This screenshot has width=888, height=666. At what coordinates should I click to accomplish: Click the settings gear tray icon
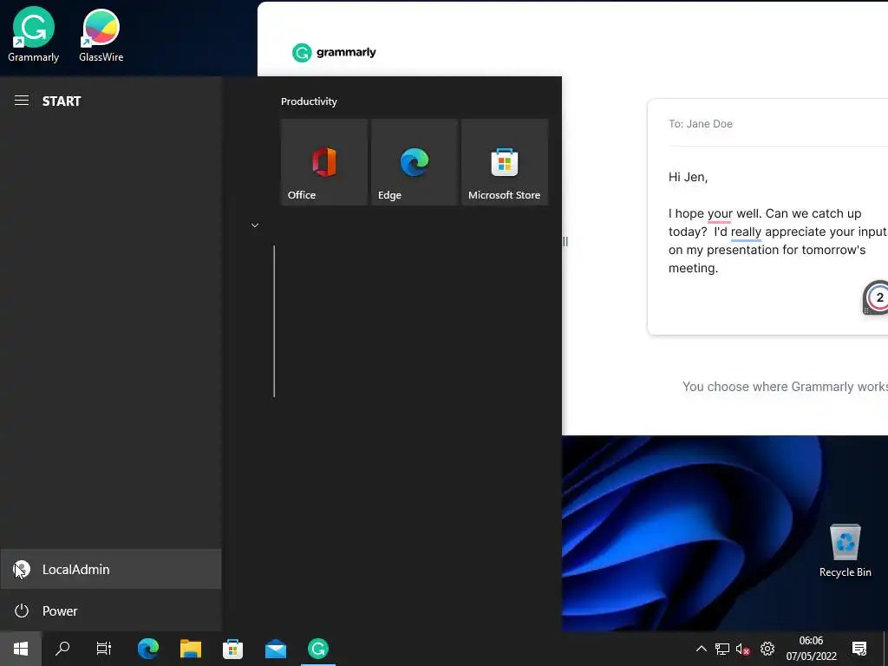[x=767, y=649]
